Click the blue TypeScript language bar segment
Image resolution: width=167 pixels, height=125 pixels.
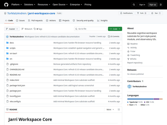pyautogui.click(x=140, y=99)
